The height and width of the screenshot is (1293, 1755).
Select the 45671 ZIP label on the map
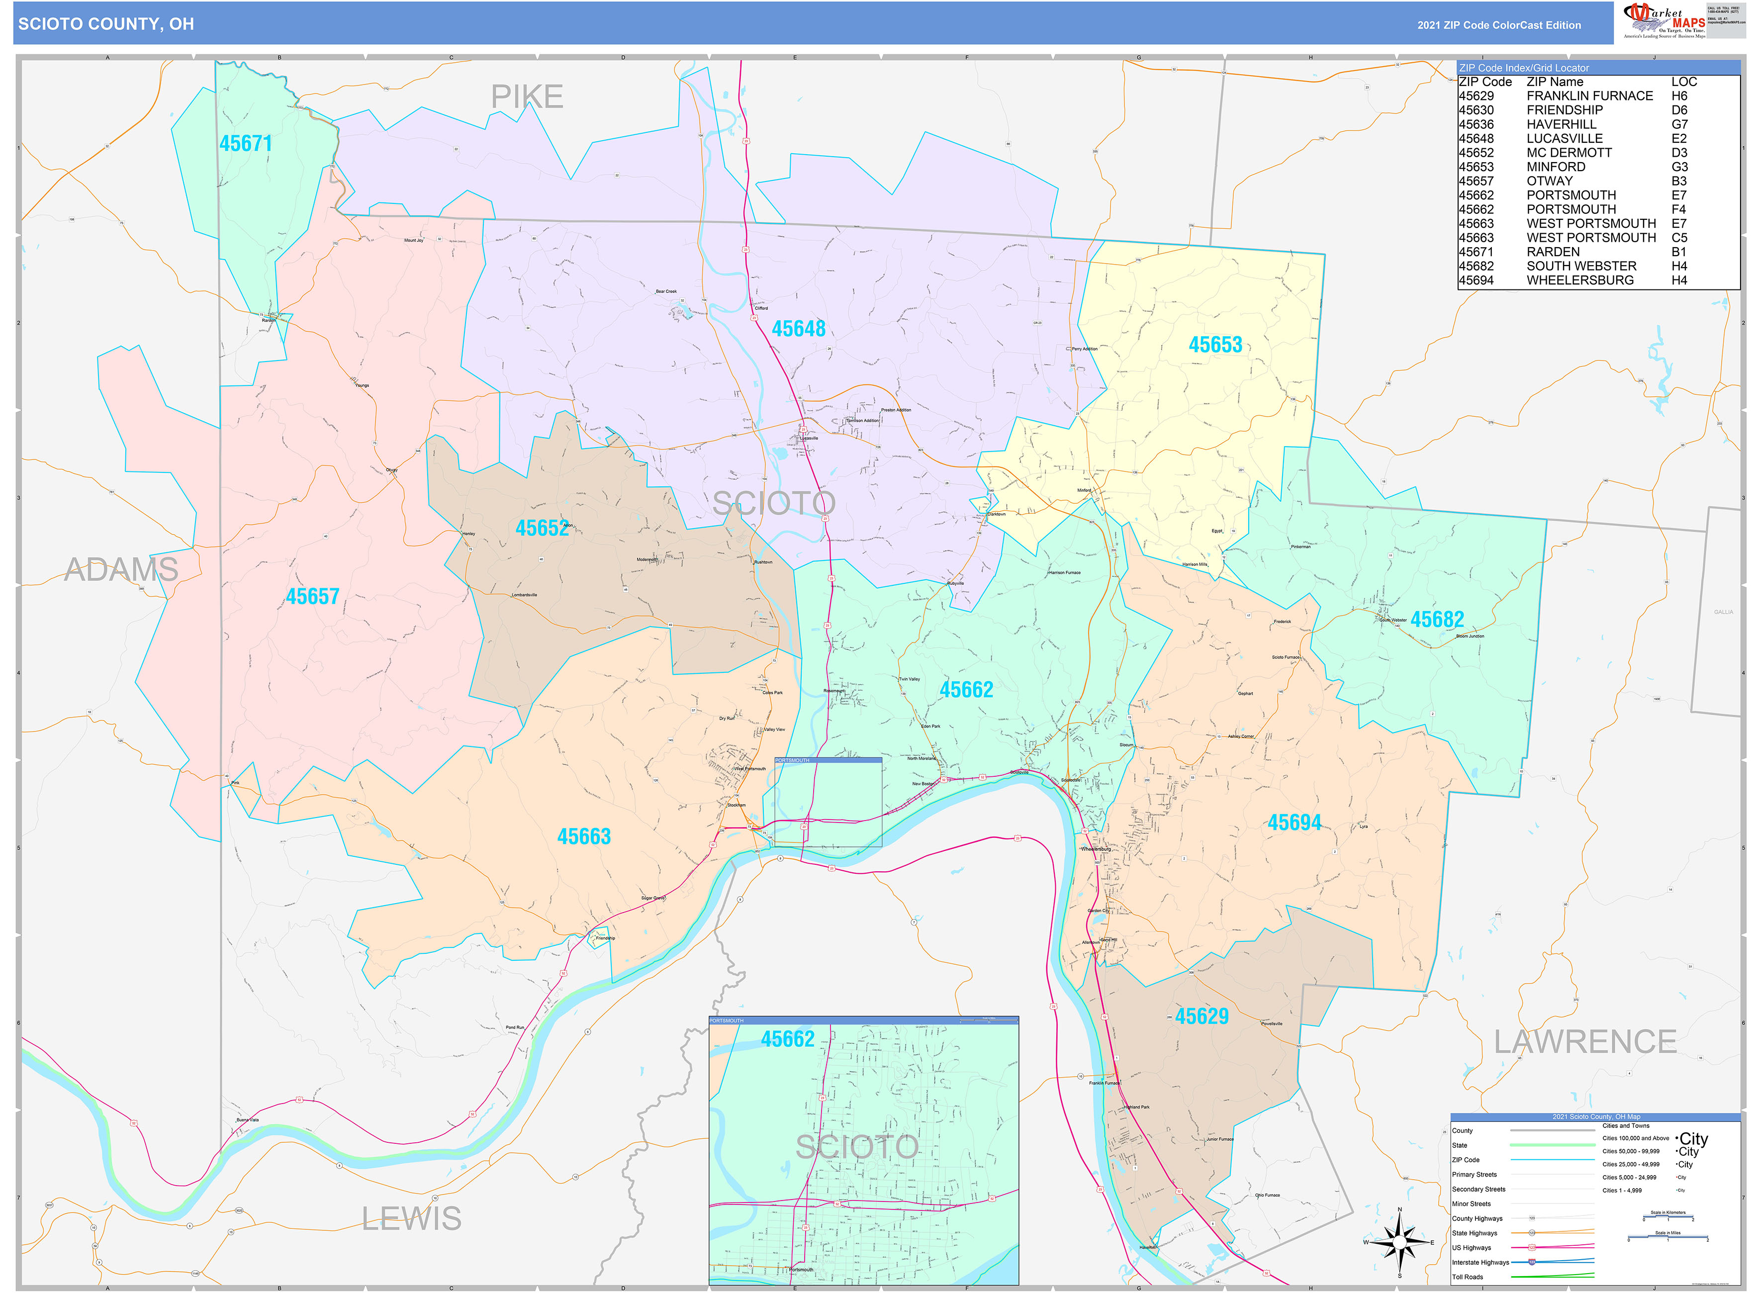click(x=246, y=144)
